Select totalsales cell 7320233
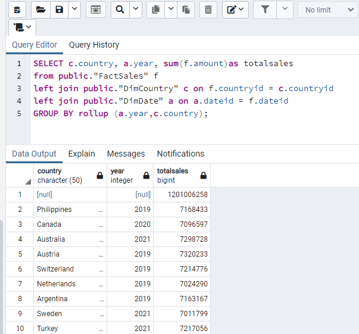This screenshot has height=334, width=359. pyautogui.click(x=182, y=254)
